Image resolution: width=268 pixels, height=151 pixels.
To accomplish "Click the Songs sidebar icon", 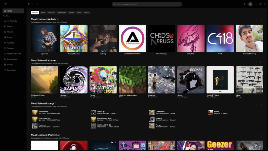I will pos(5,37).
